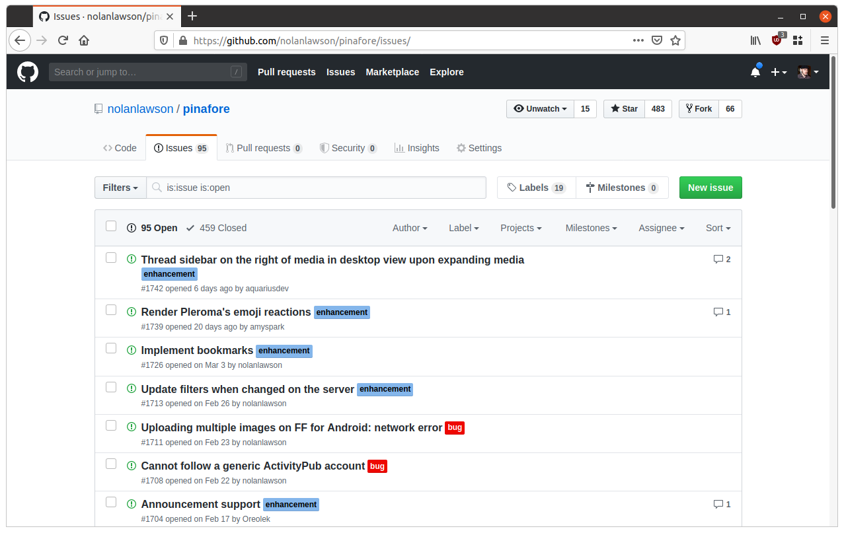This screenshot has height=533, width=844.
Task: Click the uBlock Origin extension icon
Action: click(x=777, y=40)
